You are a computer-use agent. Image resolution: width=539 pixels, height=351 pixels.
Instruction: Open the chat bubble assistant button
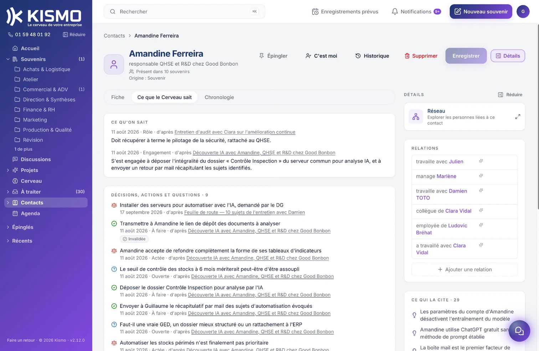tap(519, 331)
